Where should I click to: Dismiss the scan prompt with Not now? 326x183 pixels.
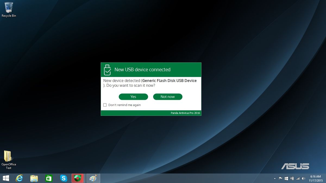coord(168,97)
